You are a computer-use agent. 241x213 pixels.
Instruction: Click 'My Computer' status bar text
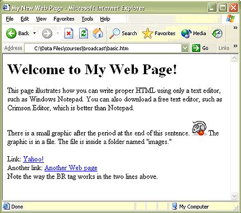194,207
